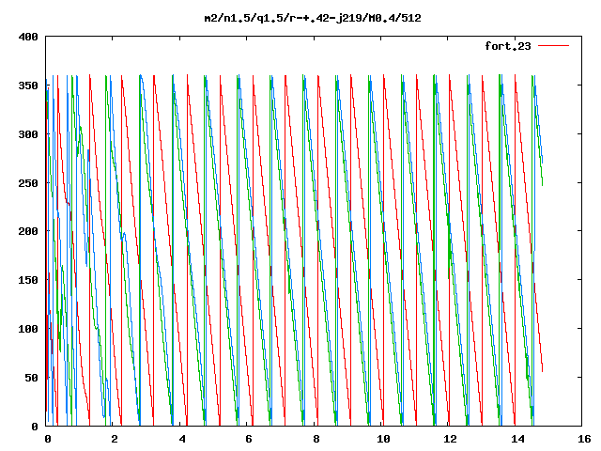Click the fort.23 legend label

click(x=508, y=46)
